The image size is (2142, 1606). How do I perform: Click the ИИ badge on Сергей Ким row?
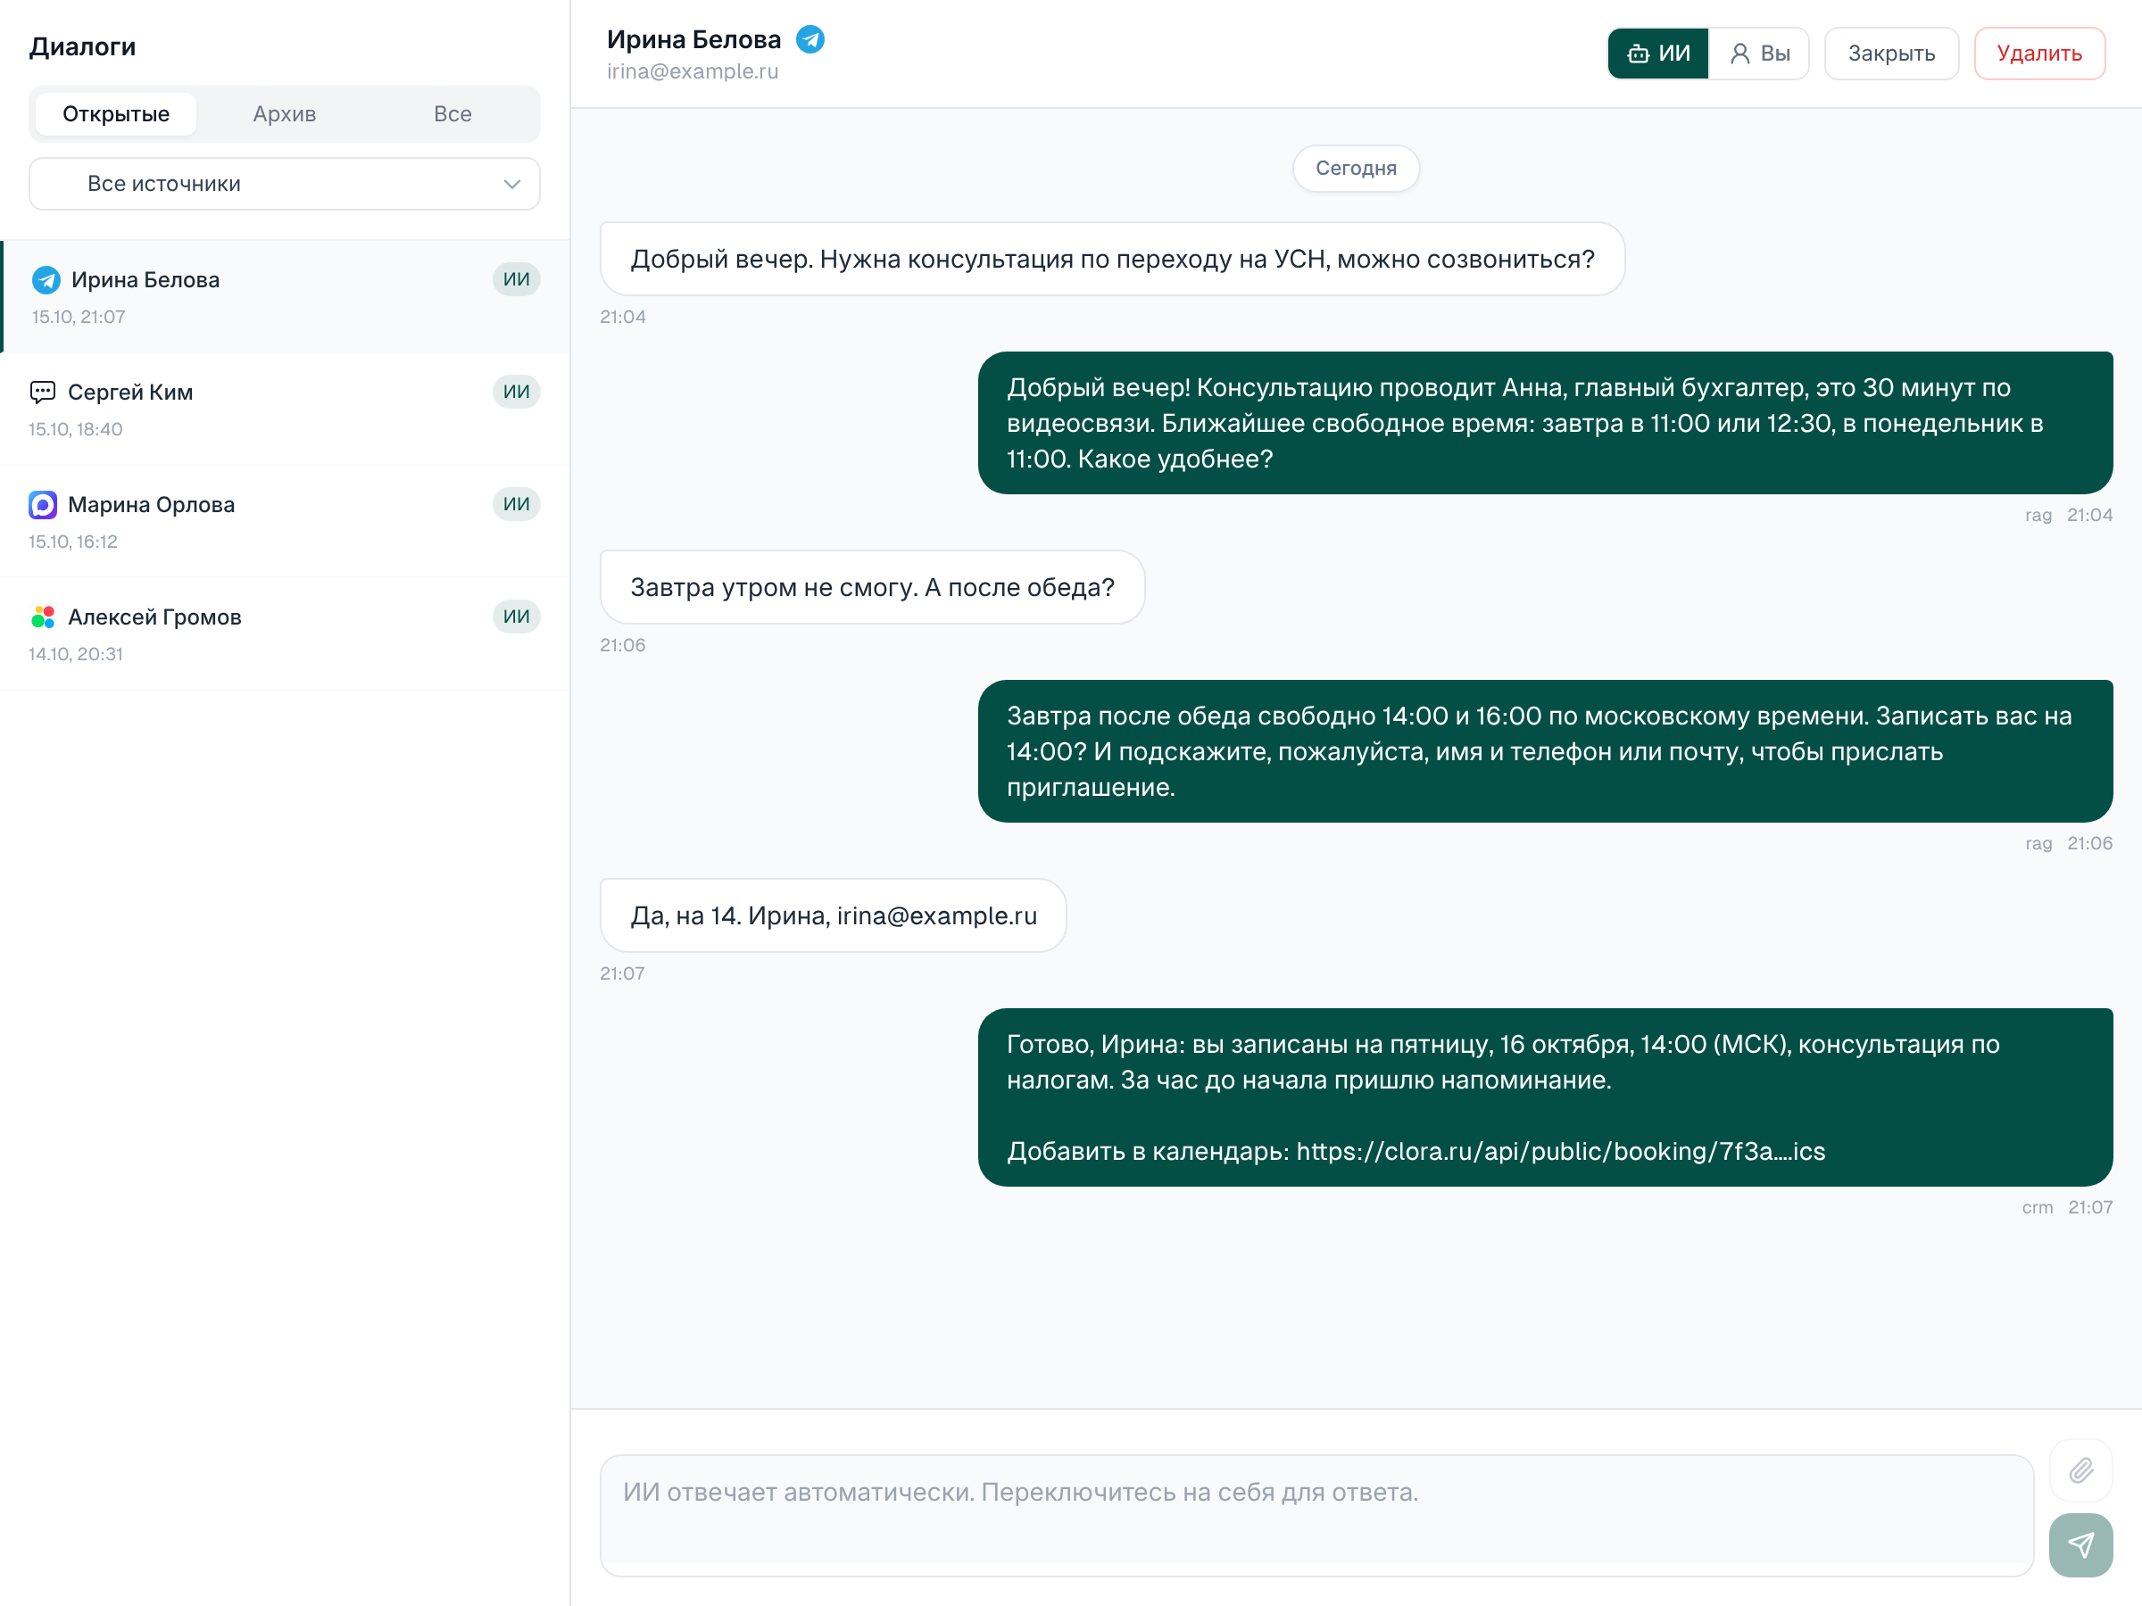pos(516,392)
